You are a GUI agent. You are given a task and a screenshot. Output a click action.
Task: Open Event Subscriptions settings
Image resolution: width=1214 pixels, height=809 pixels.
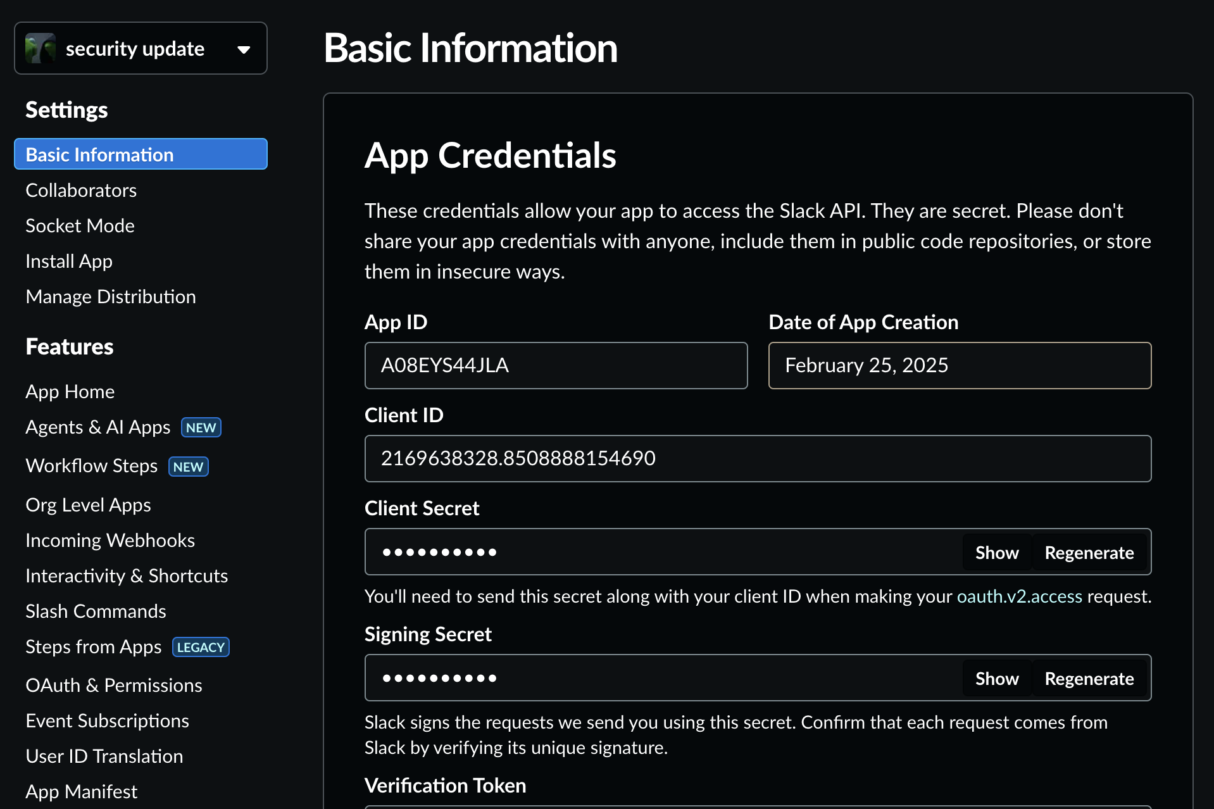click(108, 720)
